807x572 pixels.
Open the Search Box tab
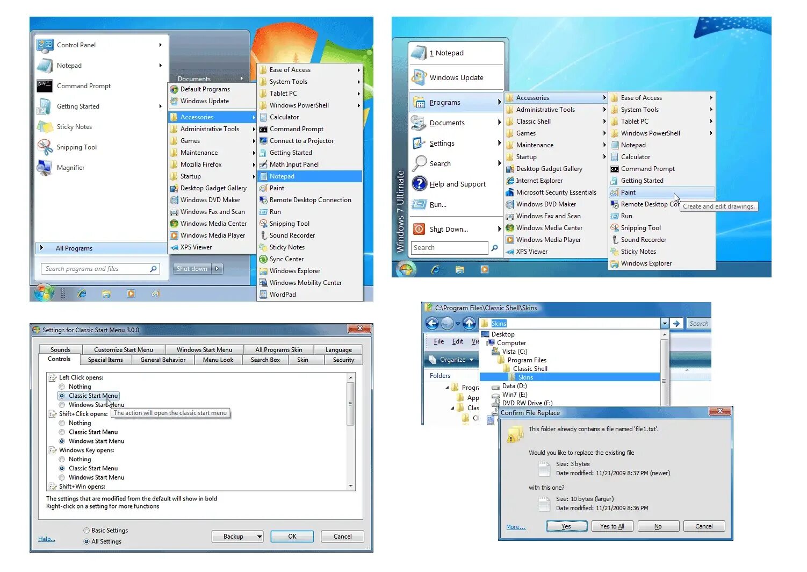point(265,360)
